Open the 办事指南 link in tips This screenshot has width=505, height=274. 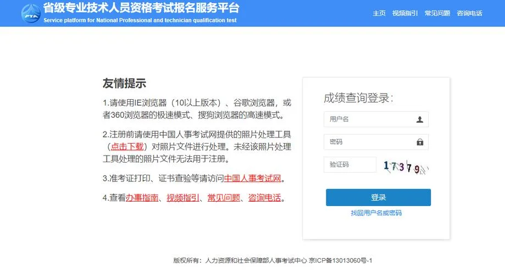[x=142, y=198]
